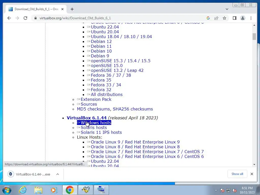The width and height of the screenshot is (260, 195).
Task: Open the Fedora 35 link
Action: [101, 80]
